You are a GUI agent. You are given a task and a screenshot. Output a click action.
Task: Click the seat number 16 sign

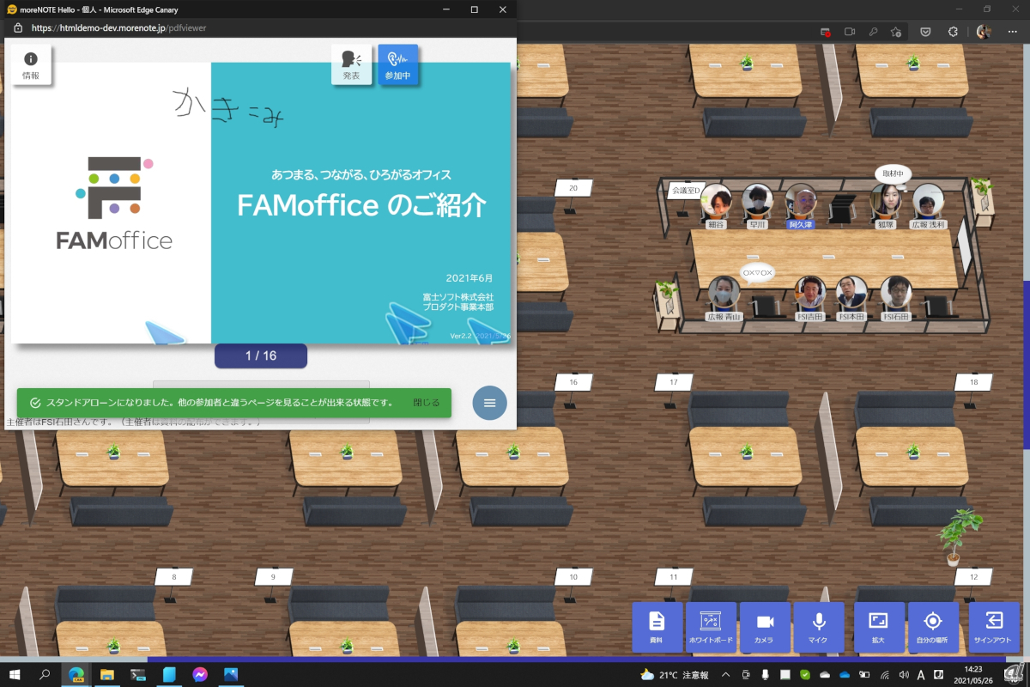point(573,382)
